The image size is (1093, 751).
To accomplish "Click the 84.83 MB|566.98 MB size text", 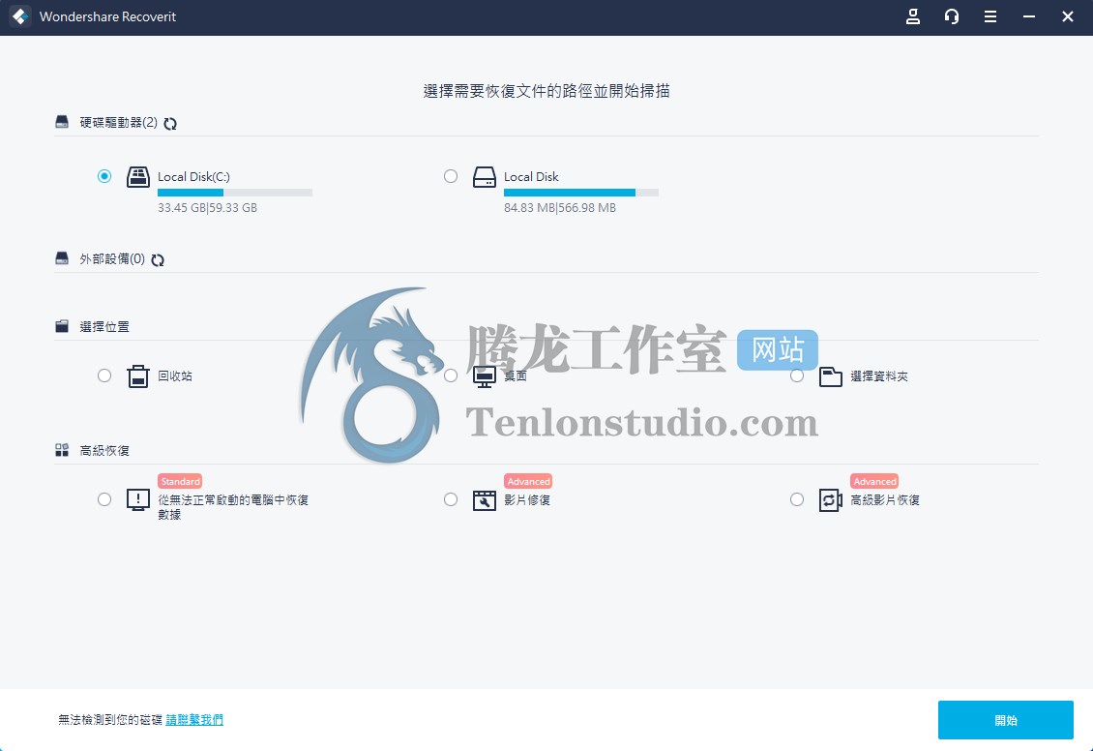I will pyautogui.click(x=560, y=208).
